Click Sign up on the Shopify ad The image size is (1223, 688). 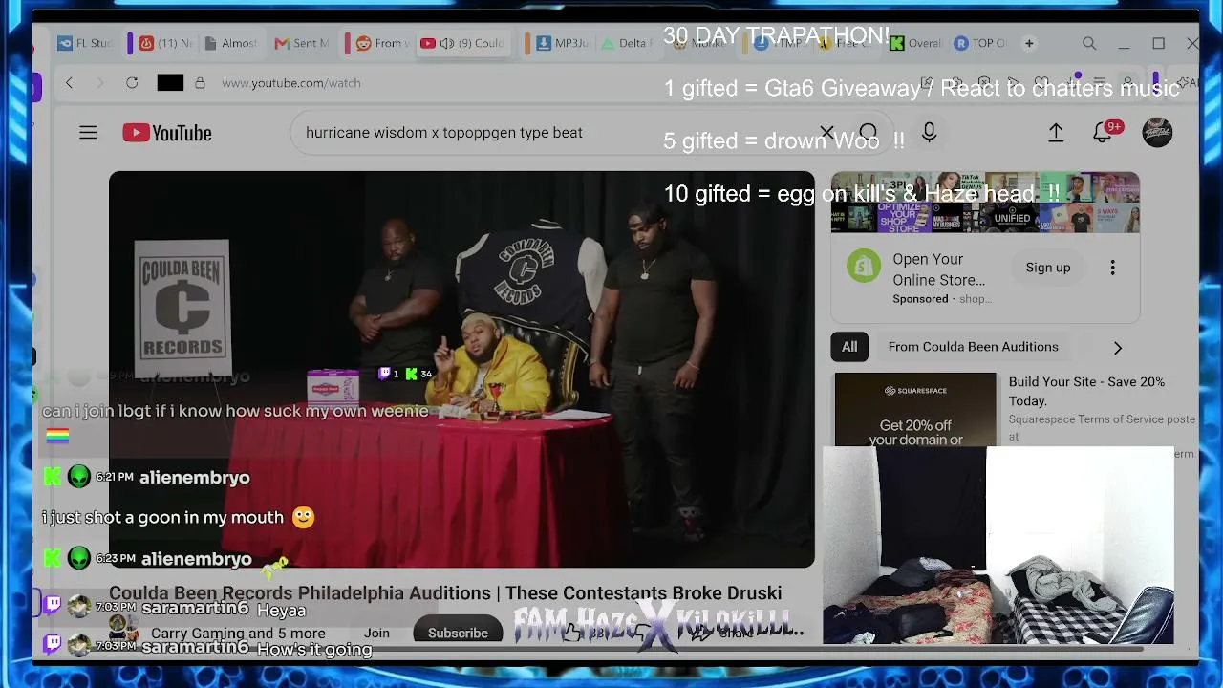click(1048, 268)
